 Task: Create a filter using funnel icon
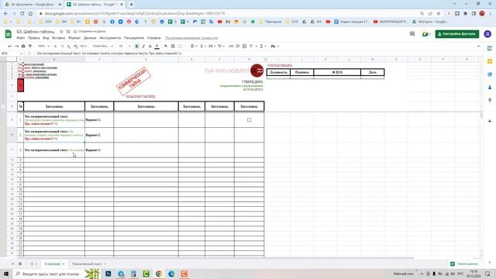[x=251, y=46]
